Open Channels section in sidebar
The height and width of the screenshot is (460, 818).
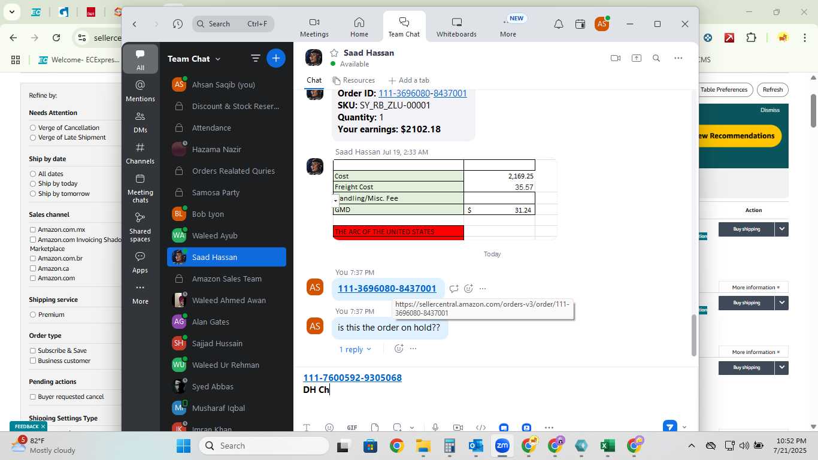point(140,153)
